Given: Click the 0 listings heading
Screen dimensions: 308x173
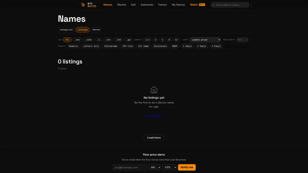Looking at the screenshot, I should [70, 62].
